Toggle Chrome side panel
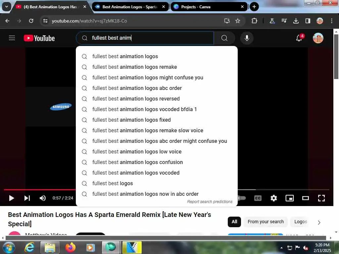The width and height of the screenshot is (339, 254). tap(308, 21)
